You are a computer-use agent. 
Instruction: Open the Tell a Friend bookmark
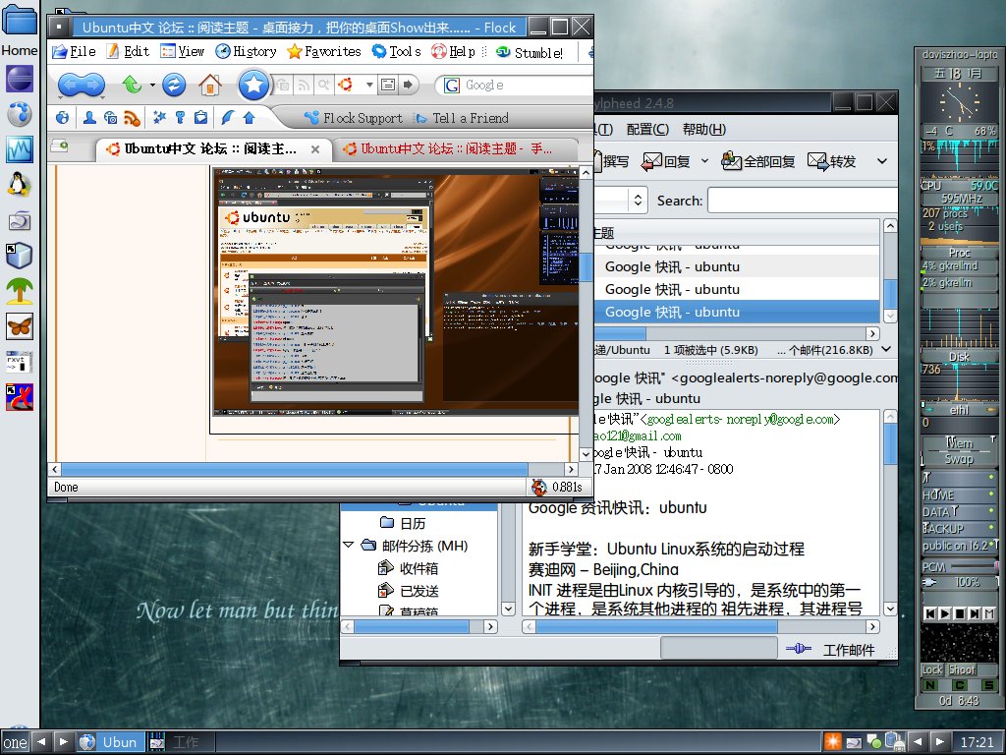[x=462, y=118]
